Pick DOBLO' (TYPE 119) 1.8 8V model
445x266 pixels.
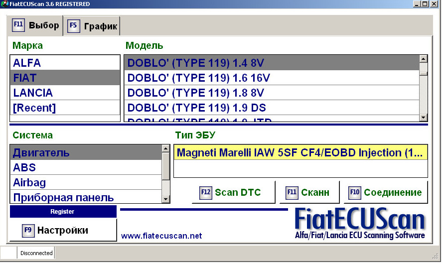pyautogui.click(x=272, y=93)
